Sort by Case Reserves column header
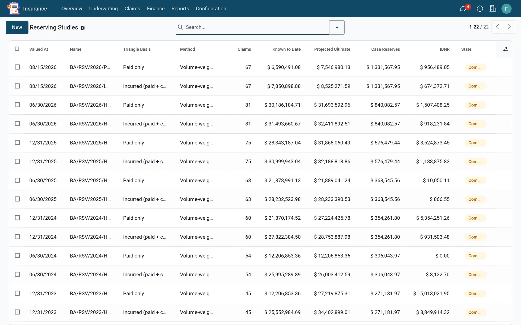 point(385,49)
